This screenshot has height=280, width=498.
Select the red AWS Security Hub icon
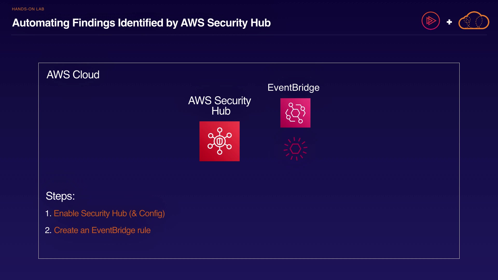tap(219, 141)
